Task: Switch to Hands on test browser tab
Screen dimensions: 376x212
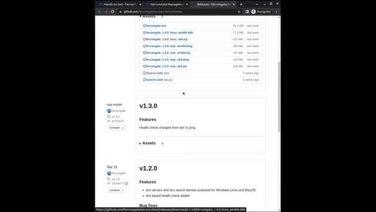Action: 120,4
